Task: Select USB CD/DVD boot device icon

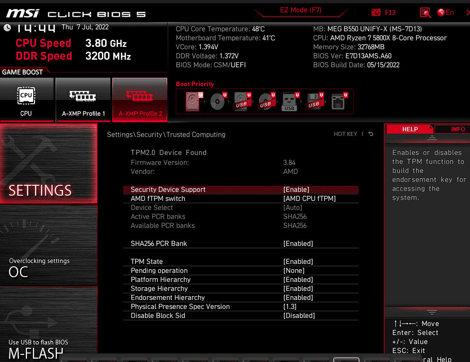Action: click(x=266, y=101)
